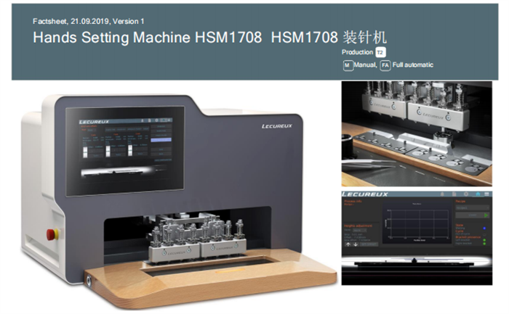Screen dimensions: 509x314
Task: Click the Start button label
Action: 473,215
